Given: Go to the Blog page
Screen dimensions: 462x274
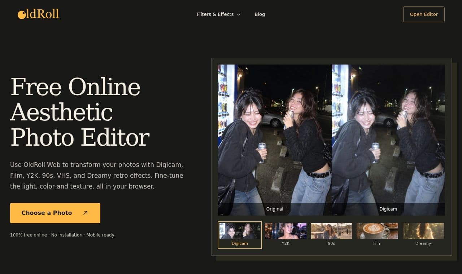Looking at the screenshot, I should (x=260, y=14).
